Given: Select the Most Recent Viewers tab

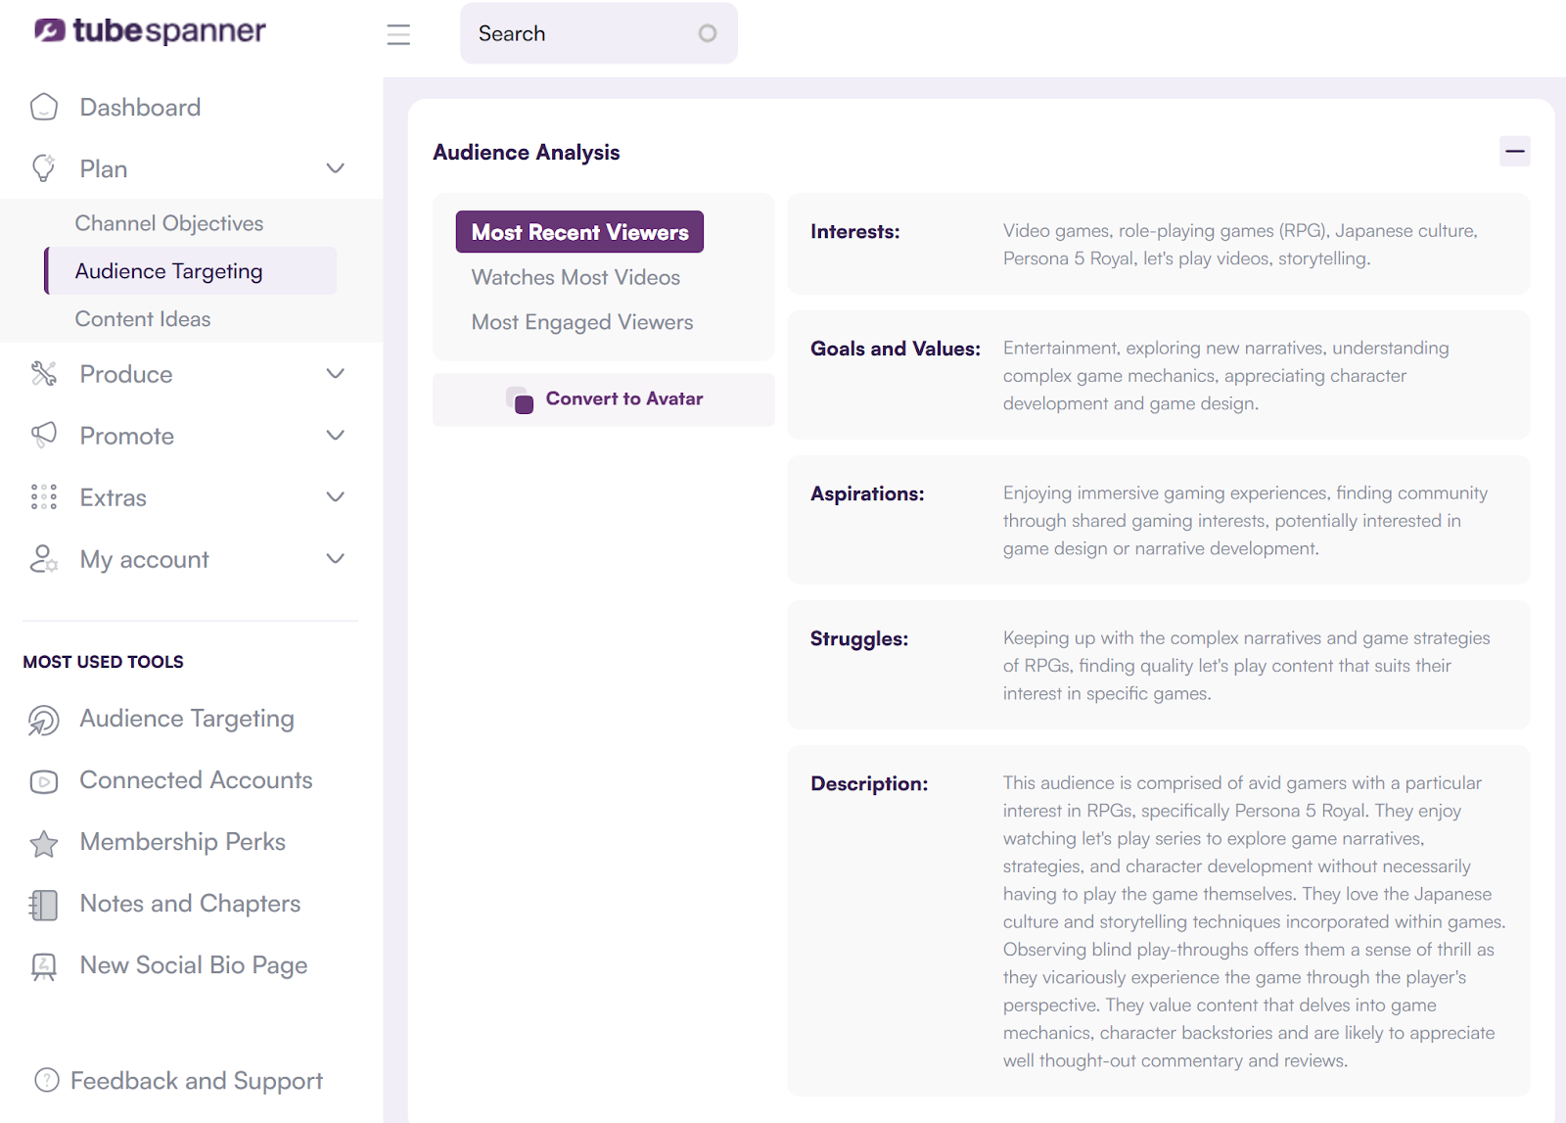Looking at the screenshot, I should pos(579,232).
